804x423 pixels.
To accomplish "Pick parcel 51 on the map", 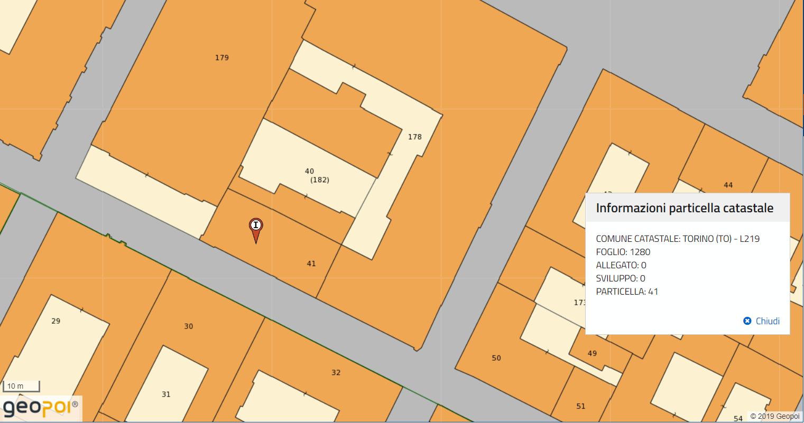I will pos(580,406).
